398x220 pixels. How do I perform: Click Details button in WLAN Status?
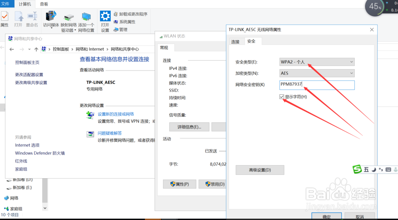click(x=189, y=127)
